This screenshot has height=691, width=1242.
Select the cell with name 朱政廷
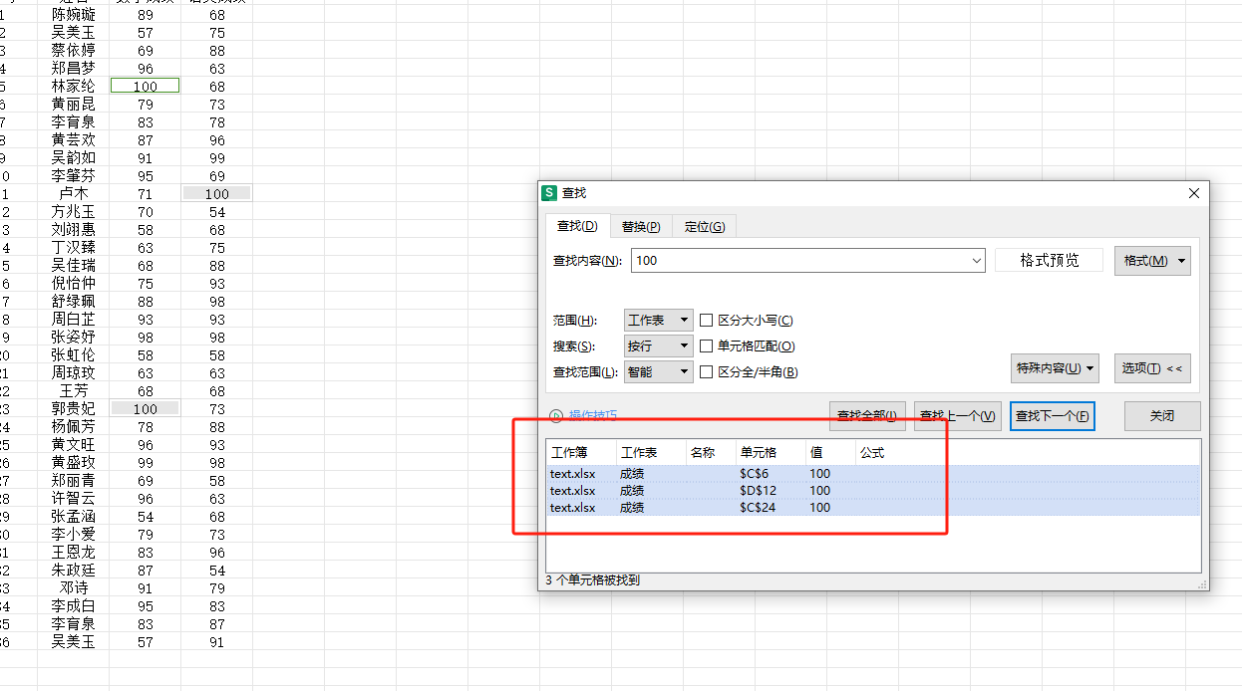point(74,571)
